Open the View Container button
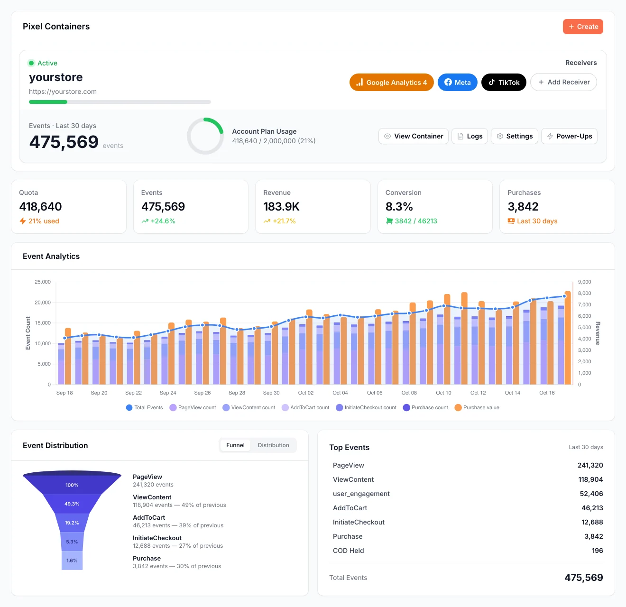Screen dimensions: 626x607 (414, 136)
